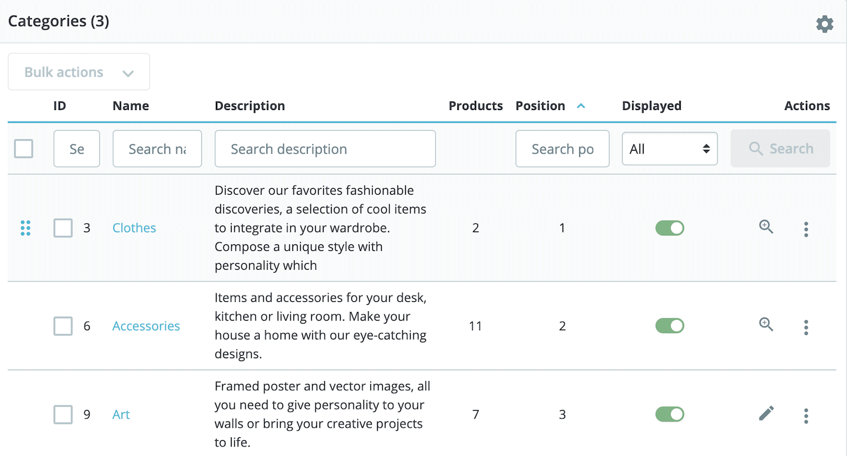Viewport: 847px width, 456px height.
Task: Click the Search position input field
Action: pyautogui.click(x=562, y=148)
